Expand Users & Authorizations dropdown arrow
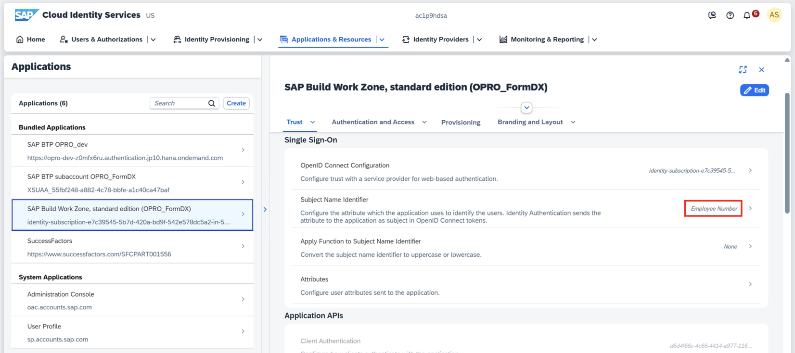Image resolution: width=795 pixels, height=353 pixels. (x=154, y=39)
